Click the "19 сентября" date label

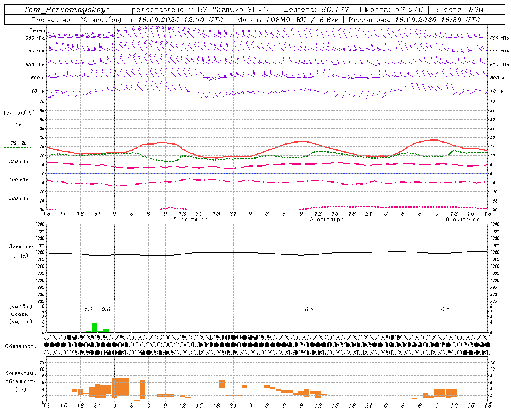coord(460,220)
